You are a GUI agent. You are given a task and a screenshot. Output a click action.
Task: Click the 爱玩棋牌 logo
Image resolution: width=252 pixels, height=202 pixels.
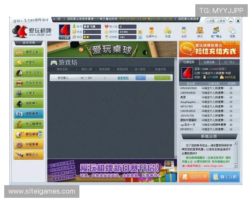32,32
